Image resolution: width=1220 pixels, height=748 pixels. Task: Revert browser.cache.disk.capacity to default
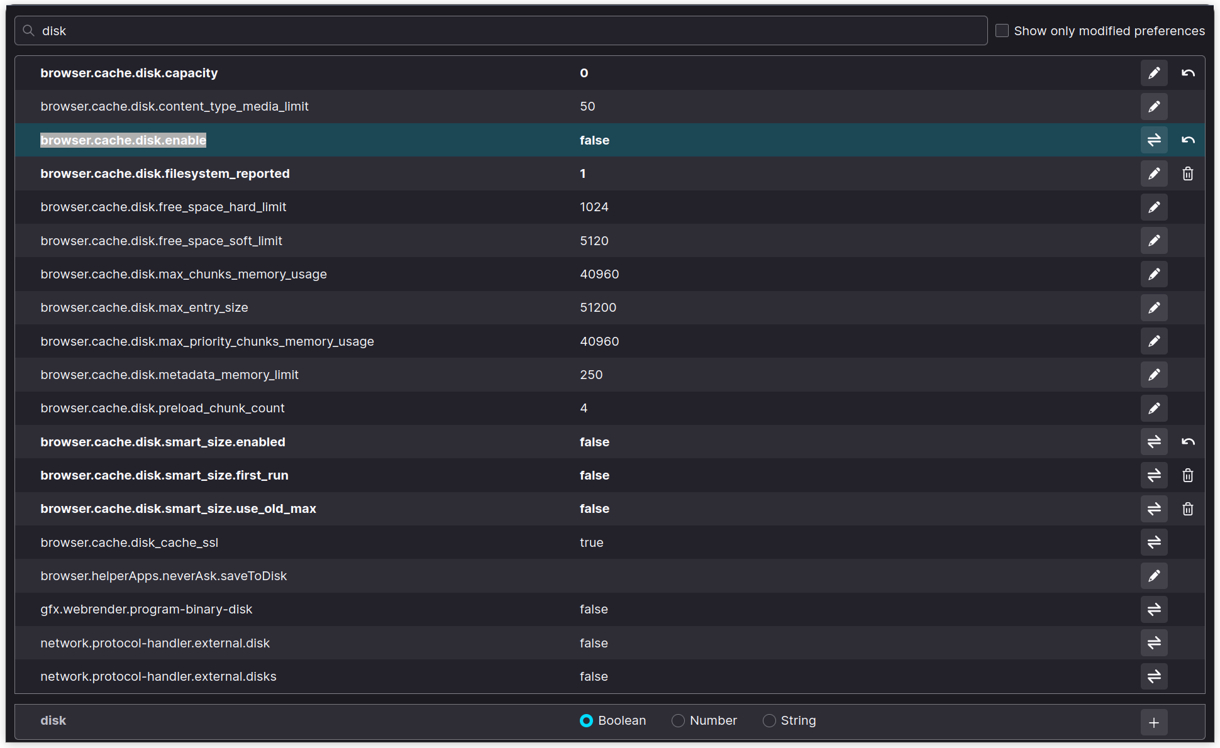click(x=1188, y=72)
